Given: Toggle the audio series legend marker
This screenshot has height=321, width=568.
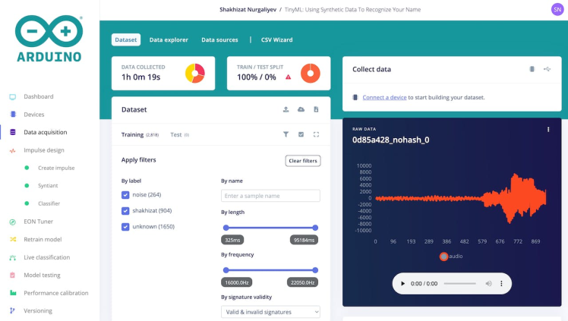Looking at the screenshot, I should point(443,256).
